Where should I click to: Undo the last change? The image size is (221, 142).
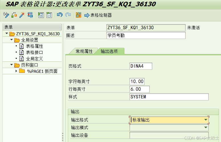coord(60,15)
